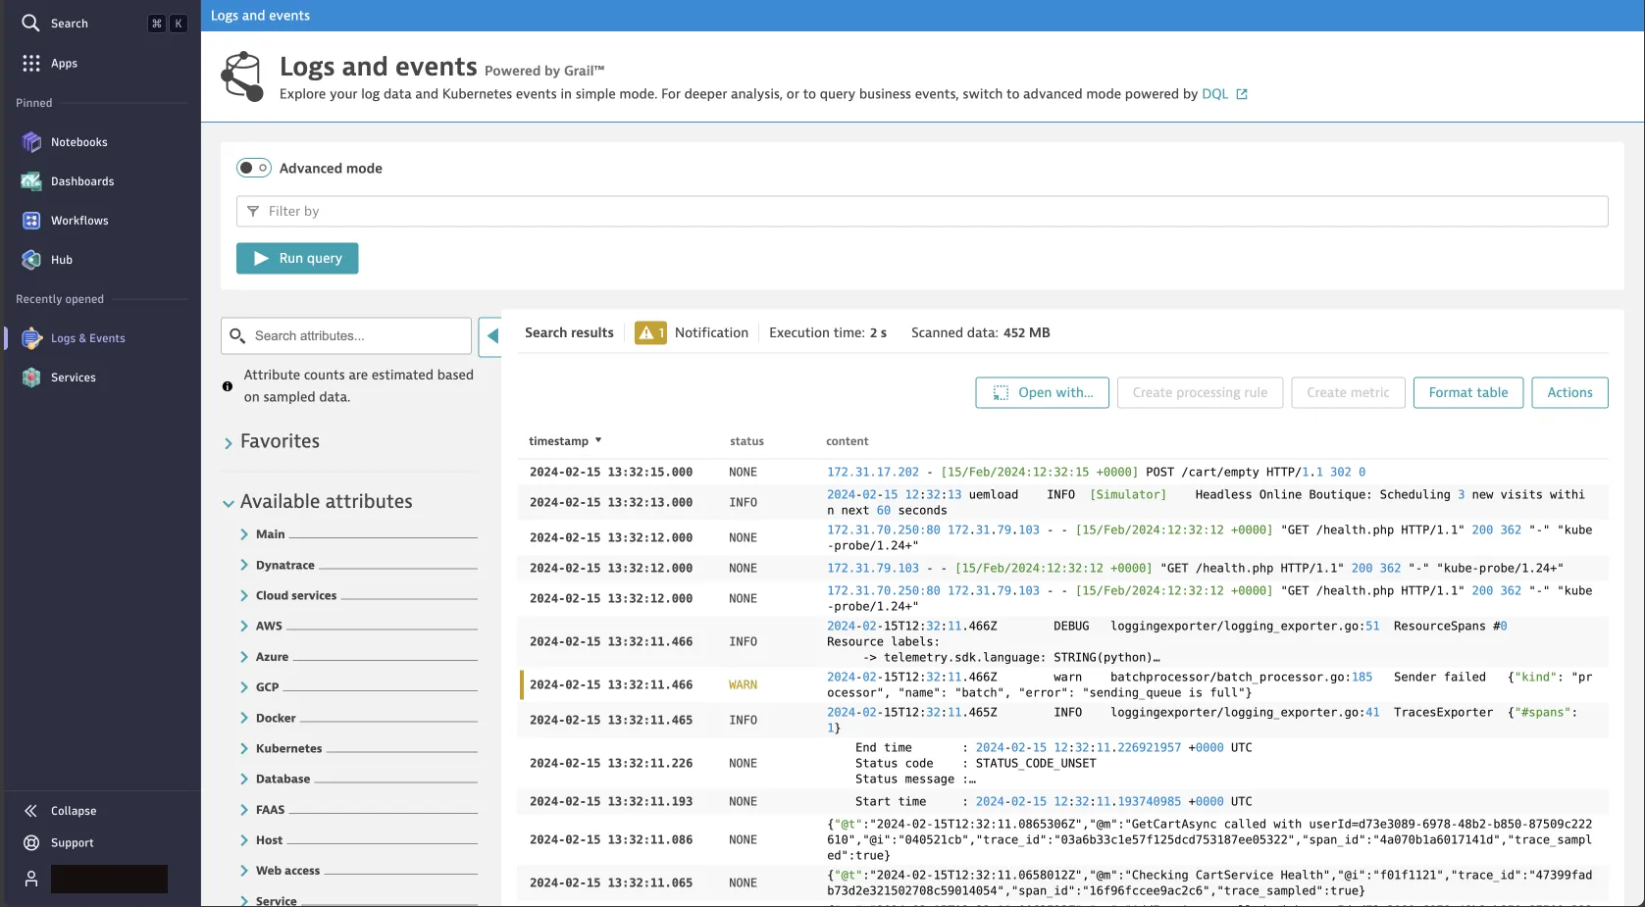
Task: Expand the GCP attribute group
Action: tap(244, 687)
